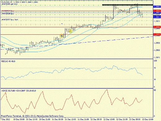This screenshot has width=161, height=121.
Task: Select the #6470097 buy limit order label
Action: coord(10,20)
